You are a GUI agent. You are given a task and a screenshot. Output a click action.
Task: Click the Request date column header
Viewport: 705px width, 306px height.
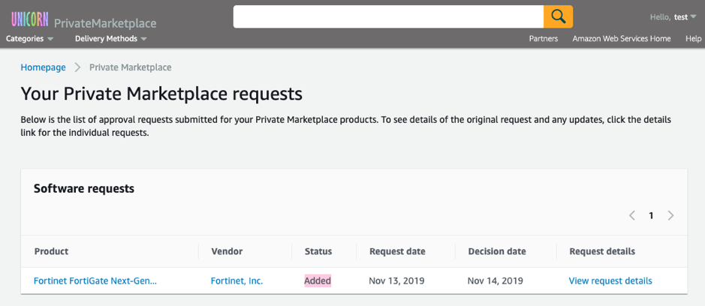397,252
